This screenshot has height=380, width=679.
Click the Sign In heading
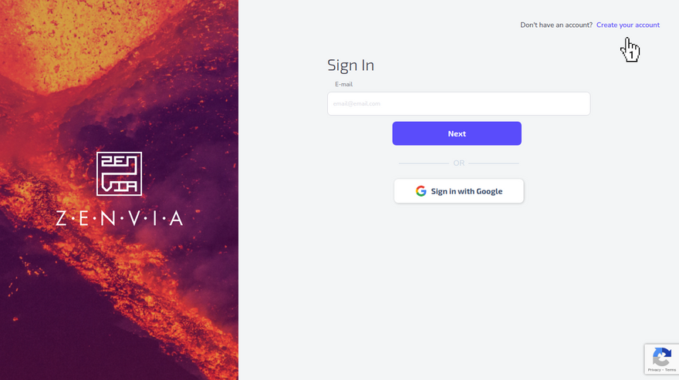(x=351, y=66)
